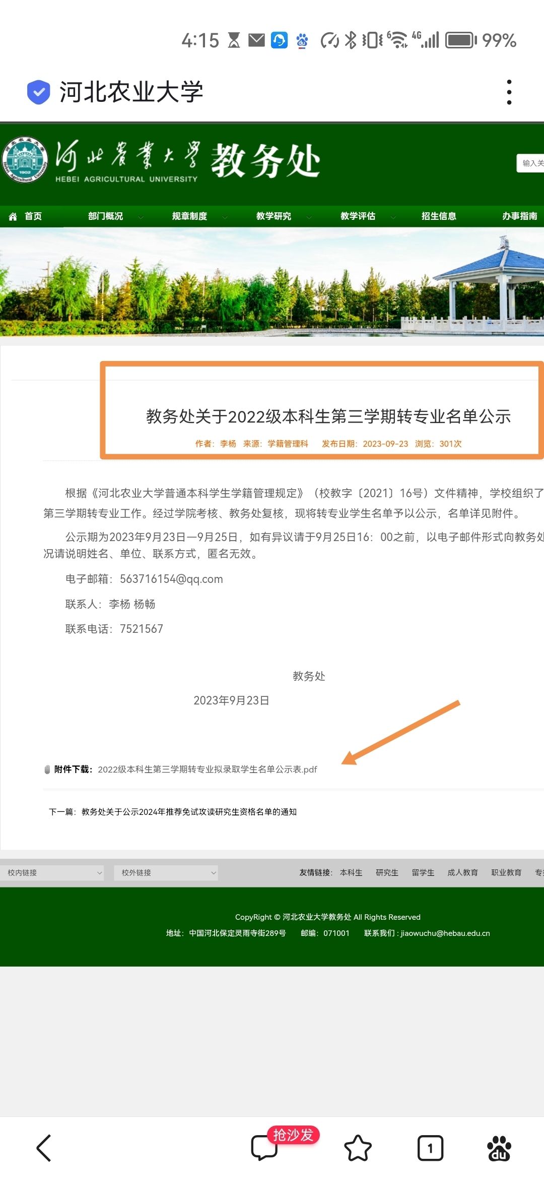Open the tab switcher showing 1
The image size is (544, 1180).
(x=430, y=1148)
